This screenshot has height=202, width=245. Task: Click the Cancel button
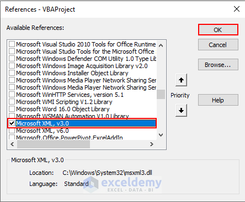pyautogui.click(x=218, y=45)
